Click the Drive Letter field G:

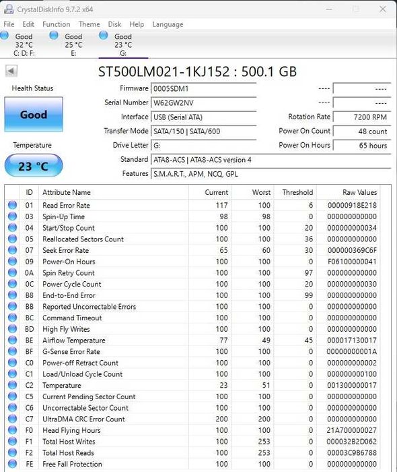click(204, 146)
